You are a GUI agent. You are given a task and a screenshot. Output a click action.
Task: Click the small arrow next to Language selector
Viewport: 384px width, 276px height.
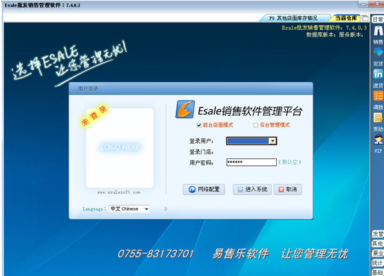pyautogui.click(x=166, y=209)
